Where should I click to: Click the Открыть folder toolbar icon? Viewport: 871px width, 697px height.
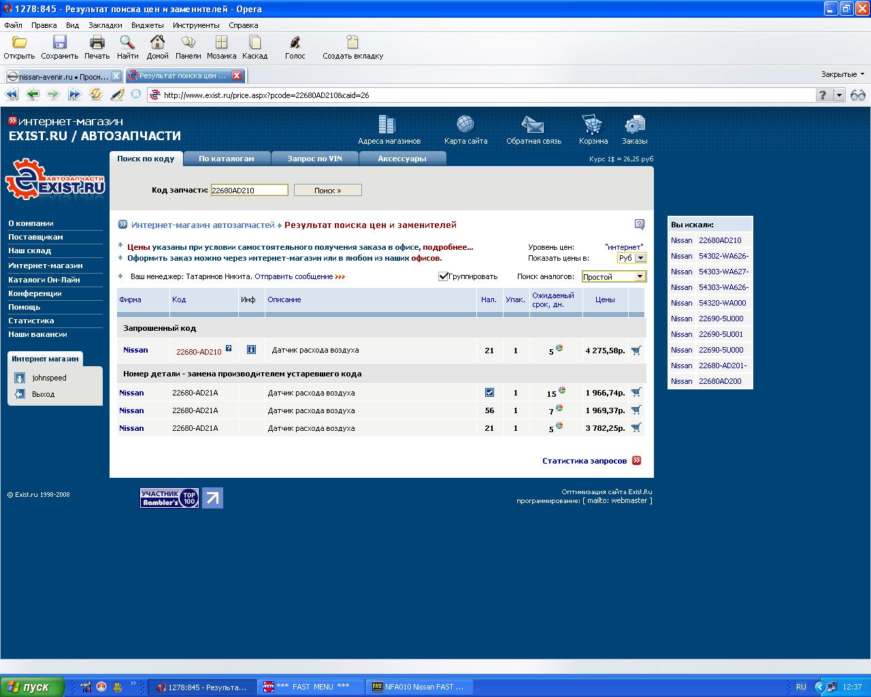[x=19, y=43]
